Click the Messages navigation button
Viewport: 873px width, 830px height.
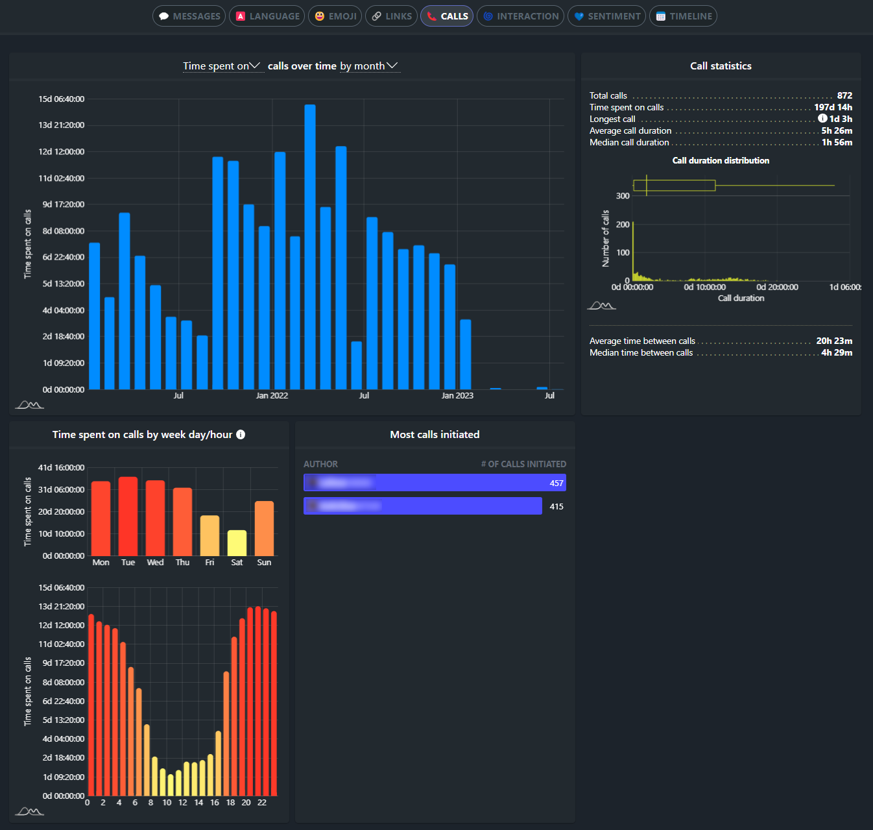(x=189, y=16)
